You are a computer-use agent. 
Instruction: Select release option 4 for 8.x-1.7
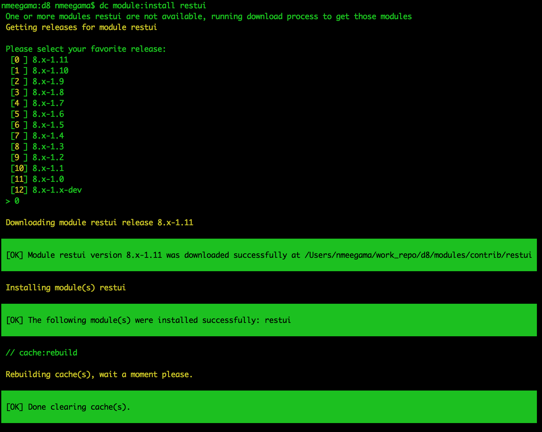pyautogui.click(x=38, y=103)
